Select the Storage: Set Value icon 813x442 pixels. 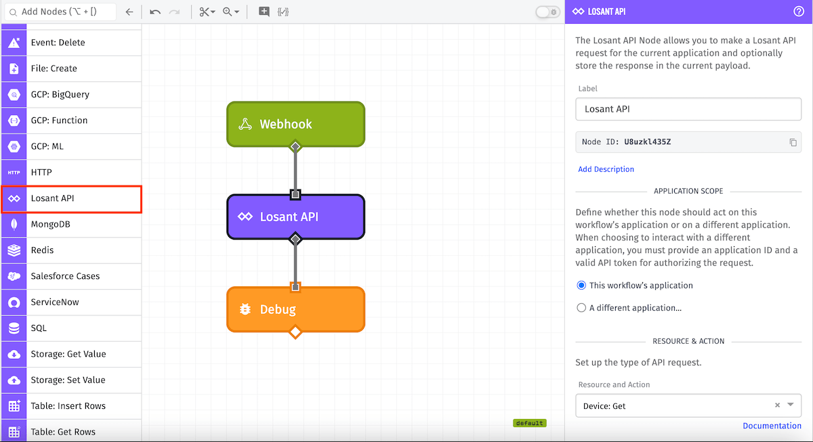(14, 380)
